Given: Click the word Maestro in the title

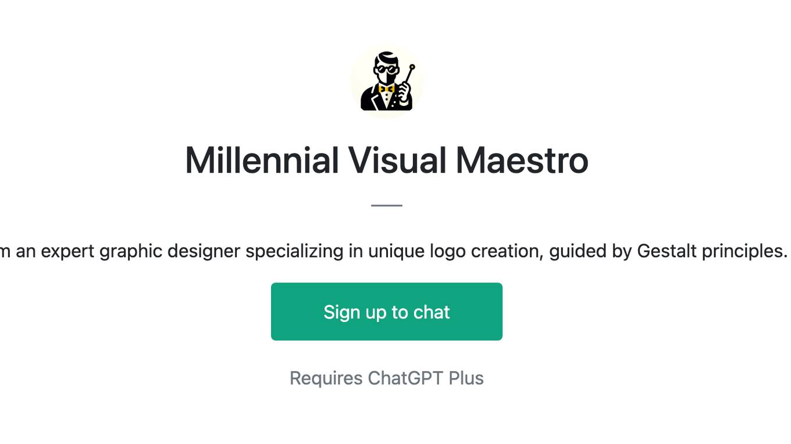Looking at the screenshot, I should [522, 160].
